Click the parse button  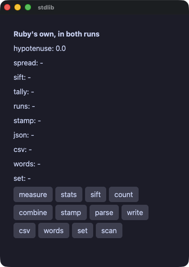pyautogui.click(x=104, y=212)
